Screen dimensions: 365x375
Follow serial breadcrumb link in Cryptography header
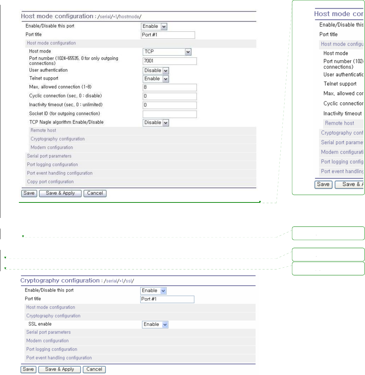[x=112, y=281]
